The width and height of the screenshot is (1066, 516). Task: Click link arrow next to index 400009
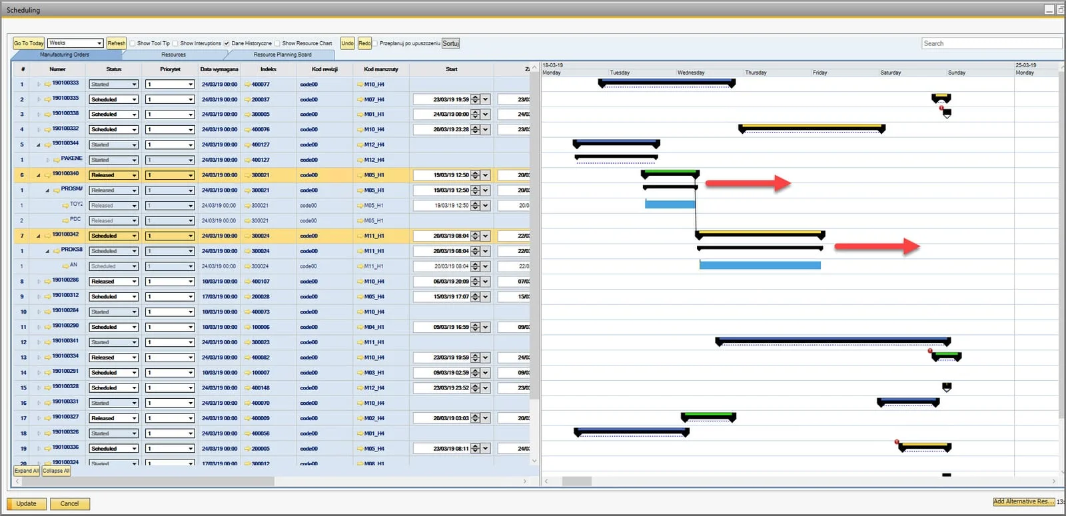click(248, 419)
